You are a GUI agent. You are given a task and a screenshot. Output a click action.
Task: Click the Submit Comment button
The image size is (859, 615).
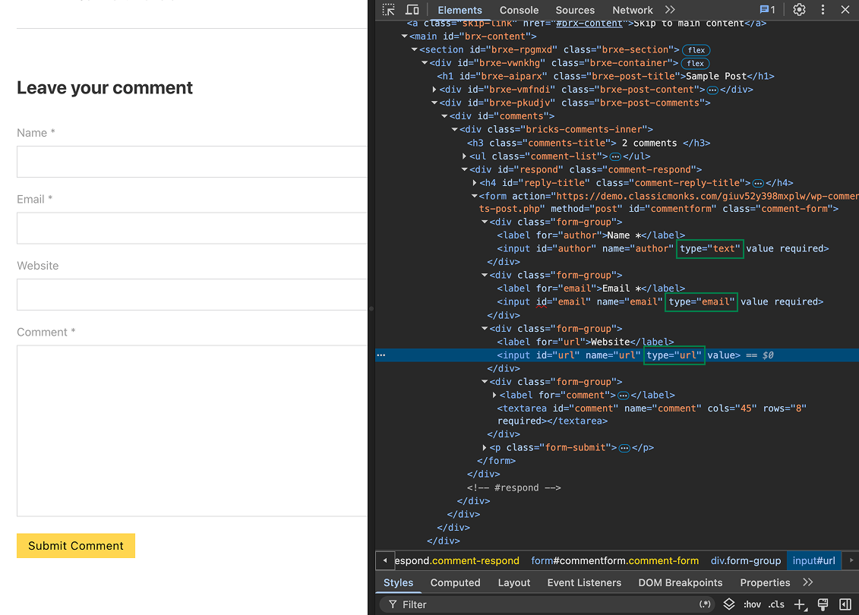click(x=76, y=546)
